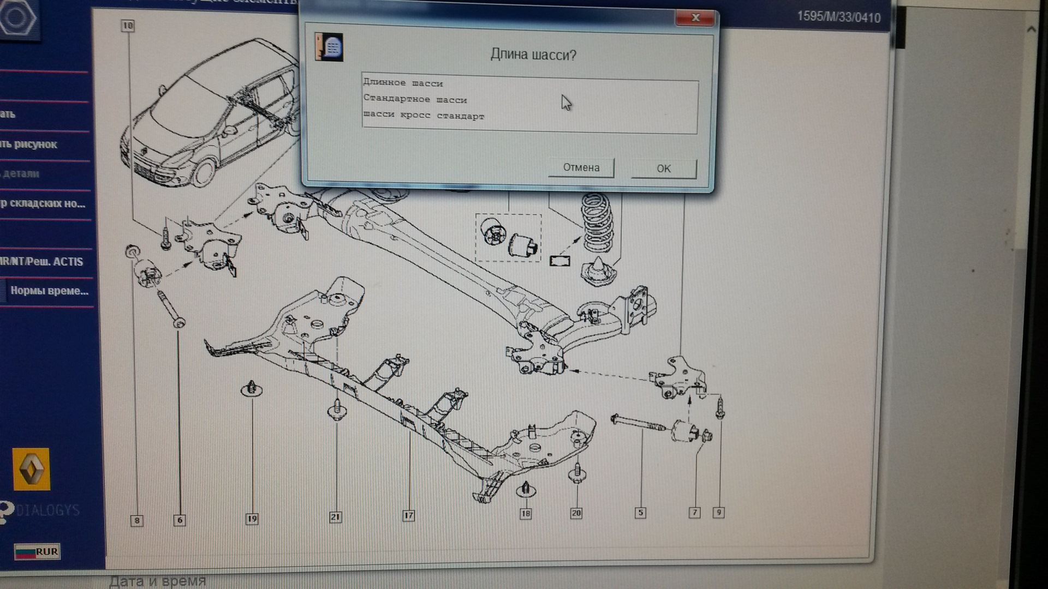This screenshot has width=1048, height=589.
Task: Switch currency via RUR flag icon
Action: (x=37, y=551)
